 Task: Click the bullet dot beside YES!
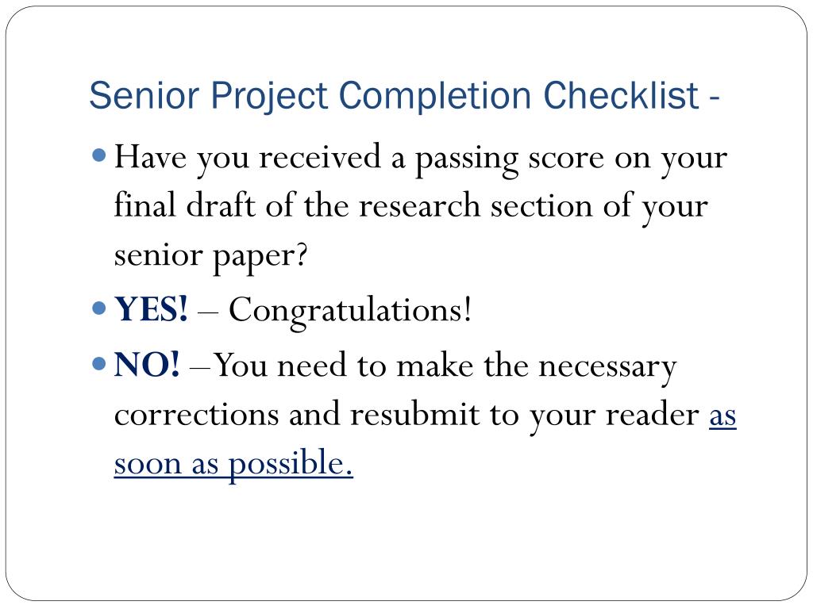pyautogui.click(x=98, y=308)
